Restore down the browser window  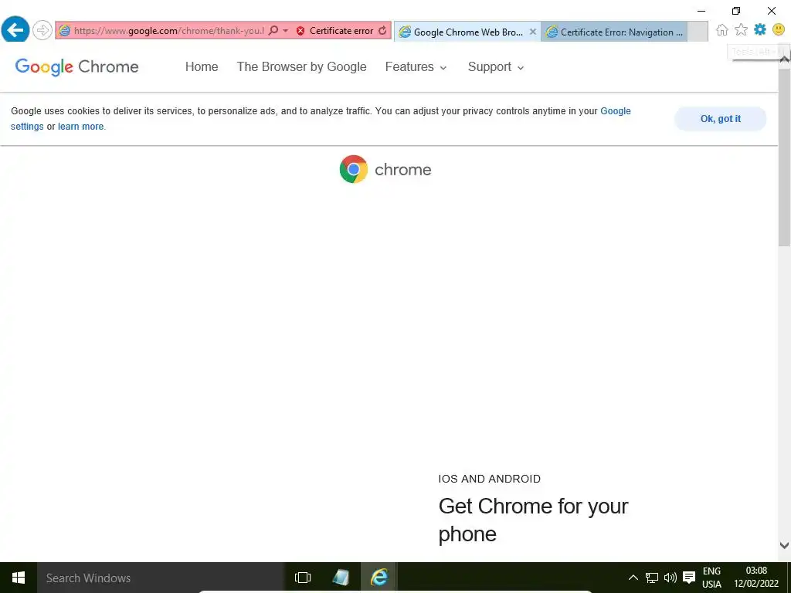[736, 11]
